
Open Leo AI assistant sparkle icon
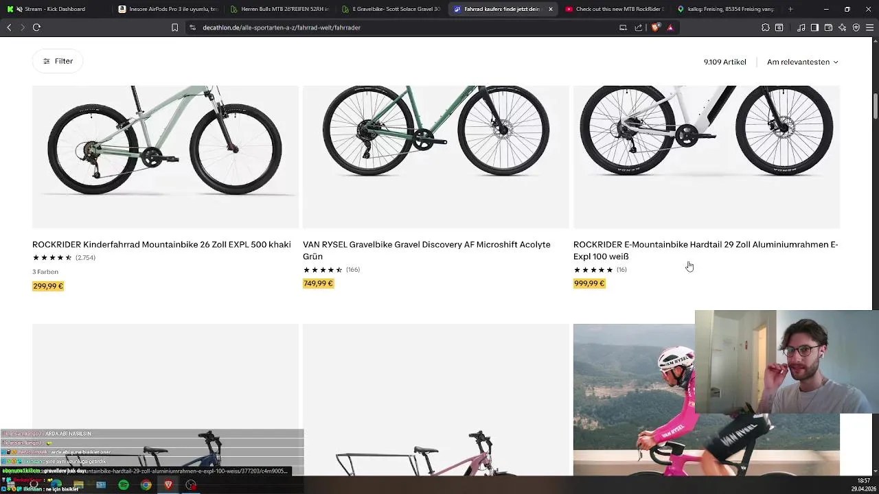(843, 27)
